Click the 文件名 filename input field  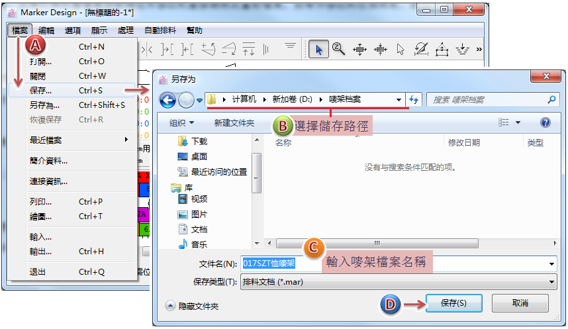[397, 263]
